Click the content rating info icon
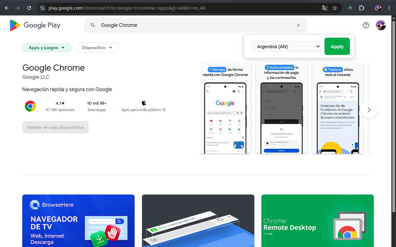The width and height of the screenshot is (396, 247). point(164,110)
